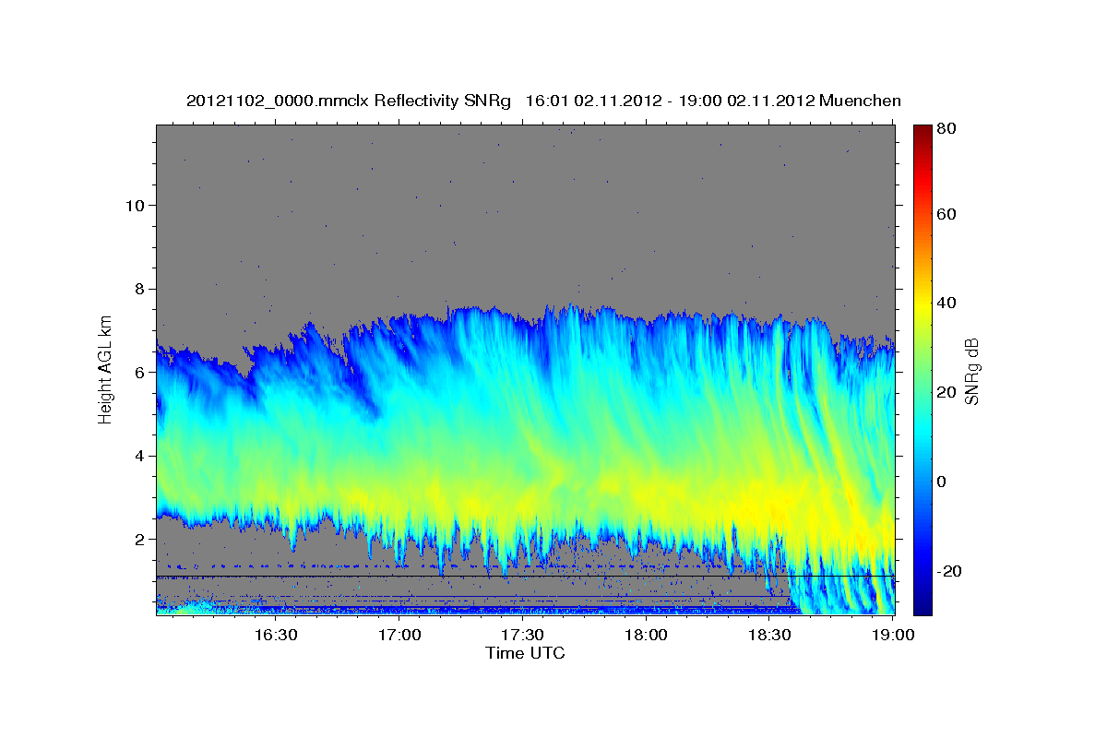The image size is (1107, 738).
Task: Click the colorbar value 80
Action: 946,130
